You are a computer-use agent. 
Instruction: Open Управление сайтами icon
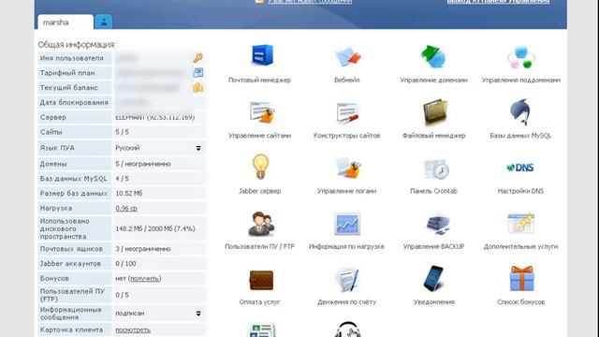[262, 112]
